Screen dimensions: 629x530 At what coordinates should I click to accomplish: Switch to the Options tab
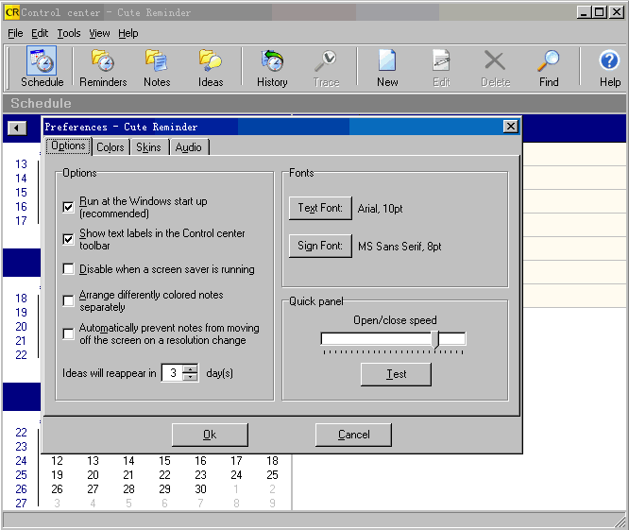tap(69, 145)
